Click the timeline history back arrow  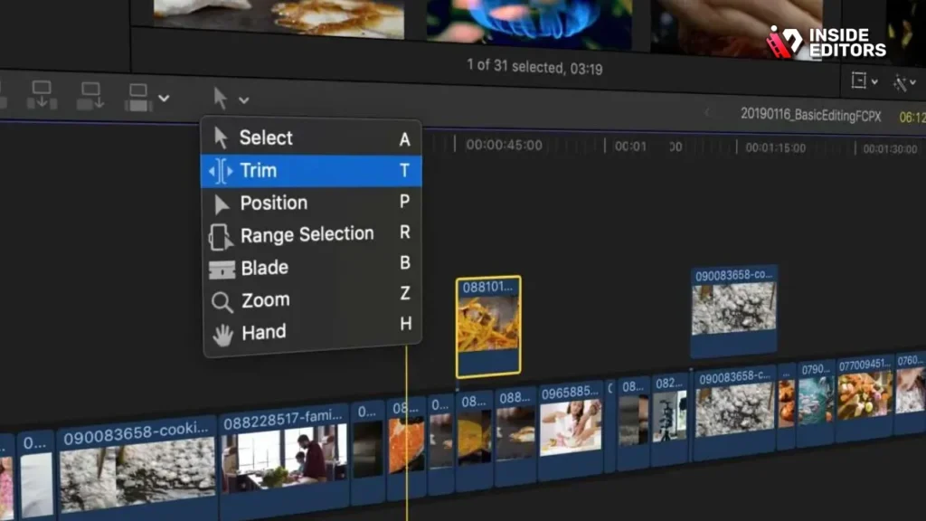pos(707,112)
